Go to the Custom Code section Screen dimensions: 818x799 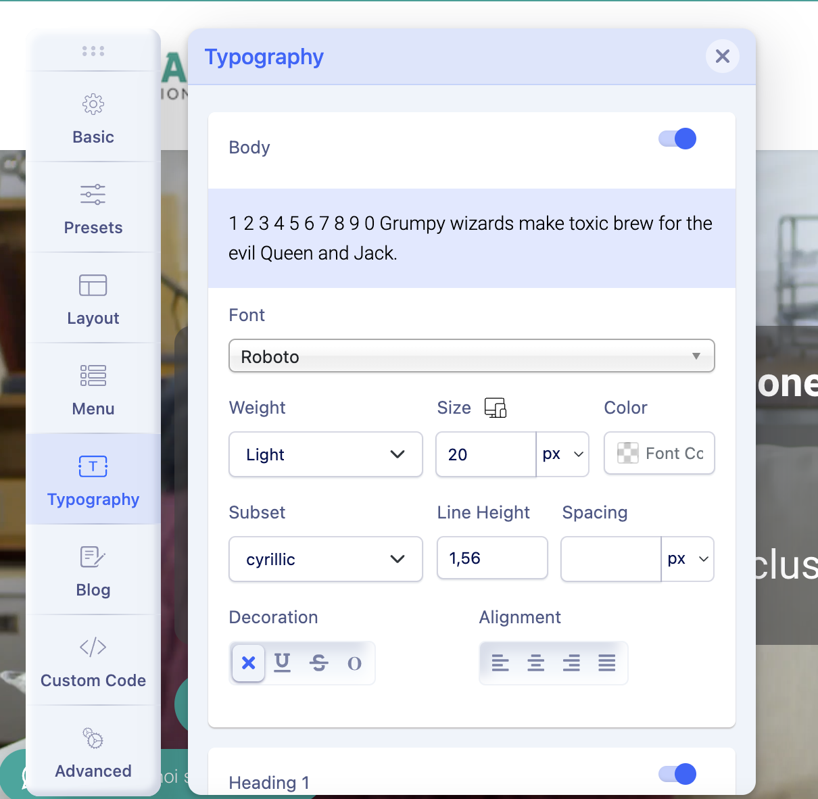[93, 660]
